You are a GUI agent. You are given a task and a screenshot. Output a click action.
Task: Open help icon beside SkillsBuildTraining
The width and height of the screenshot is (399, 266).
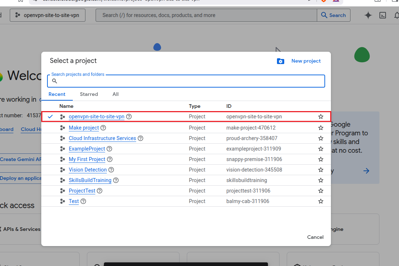point(116,180)
